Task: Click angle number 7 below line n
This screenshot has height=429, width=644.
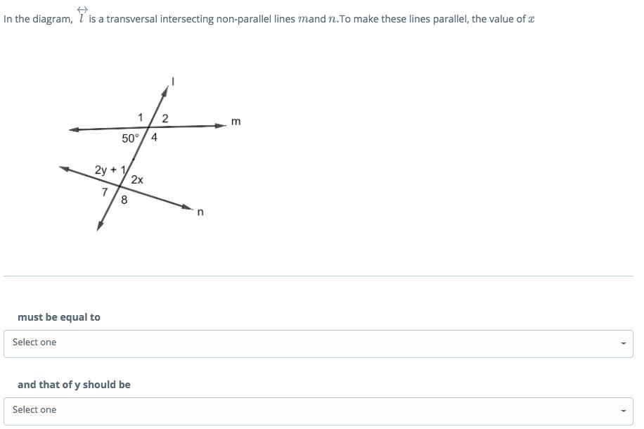Action: pos(105,192)
